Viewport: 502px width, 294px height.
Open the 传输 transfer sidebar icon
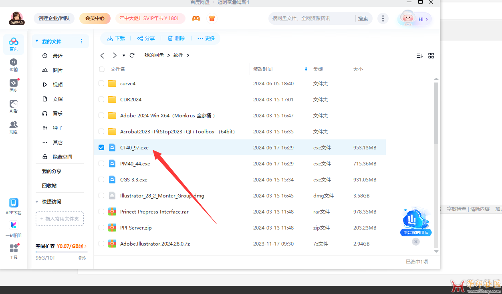(14, 65)
